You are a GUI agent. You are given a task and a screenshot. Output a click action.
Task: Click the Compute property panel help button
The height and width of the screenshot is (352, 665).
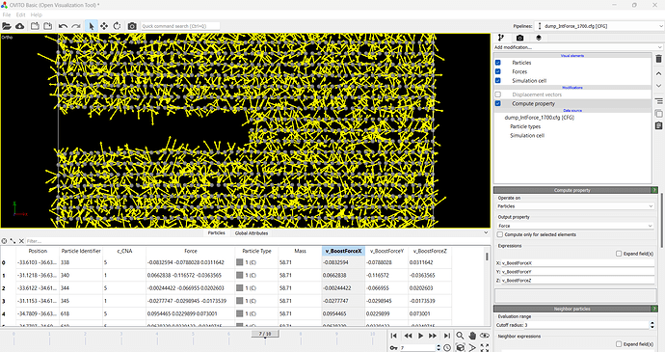tap(654, 190)
